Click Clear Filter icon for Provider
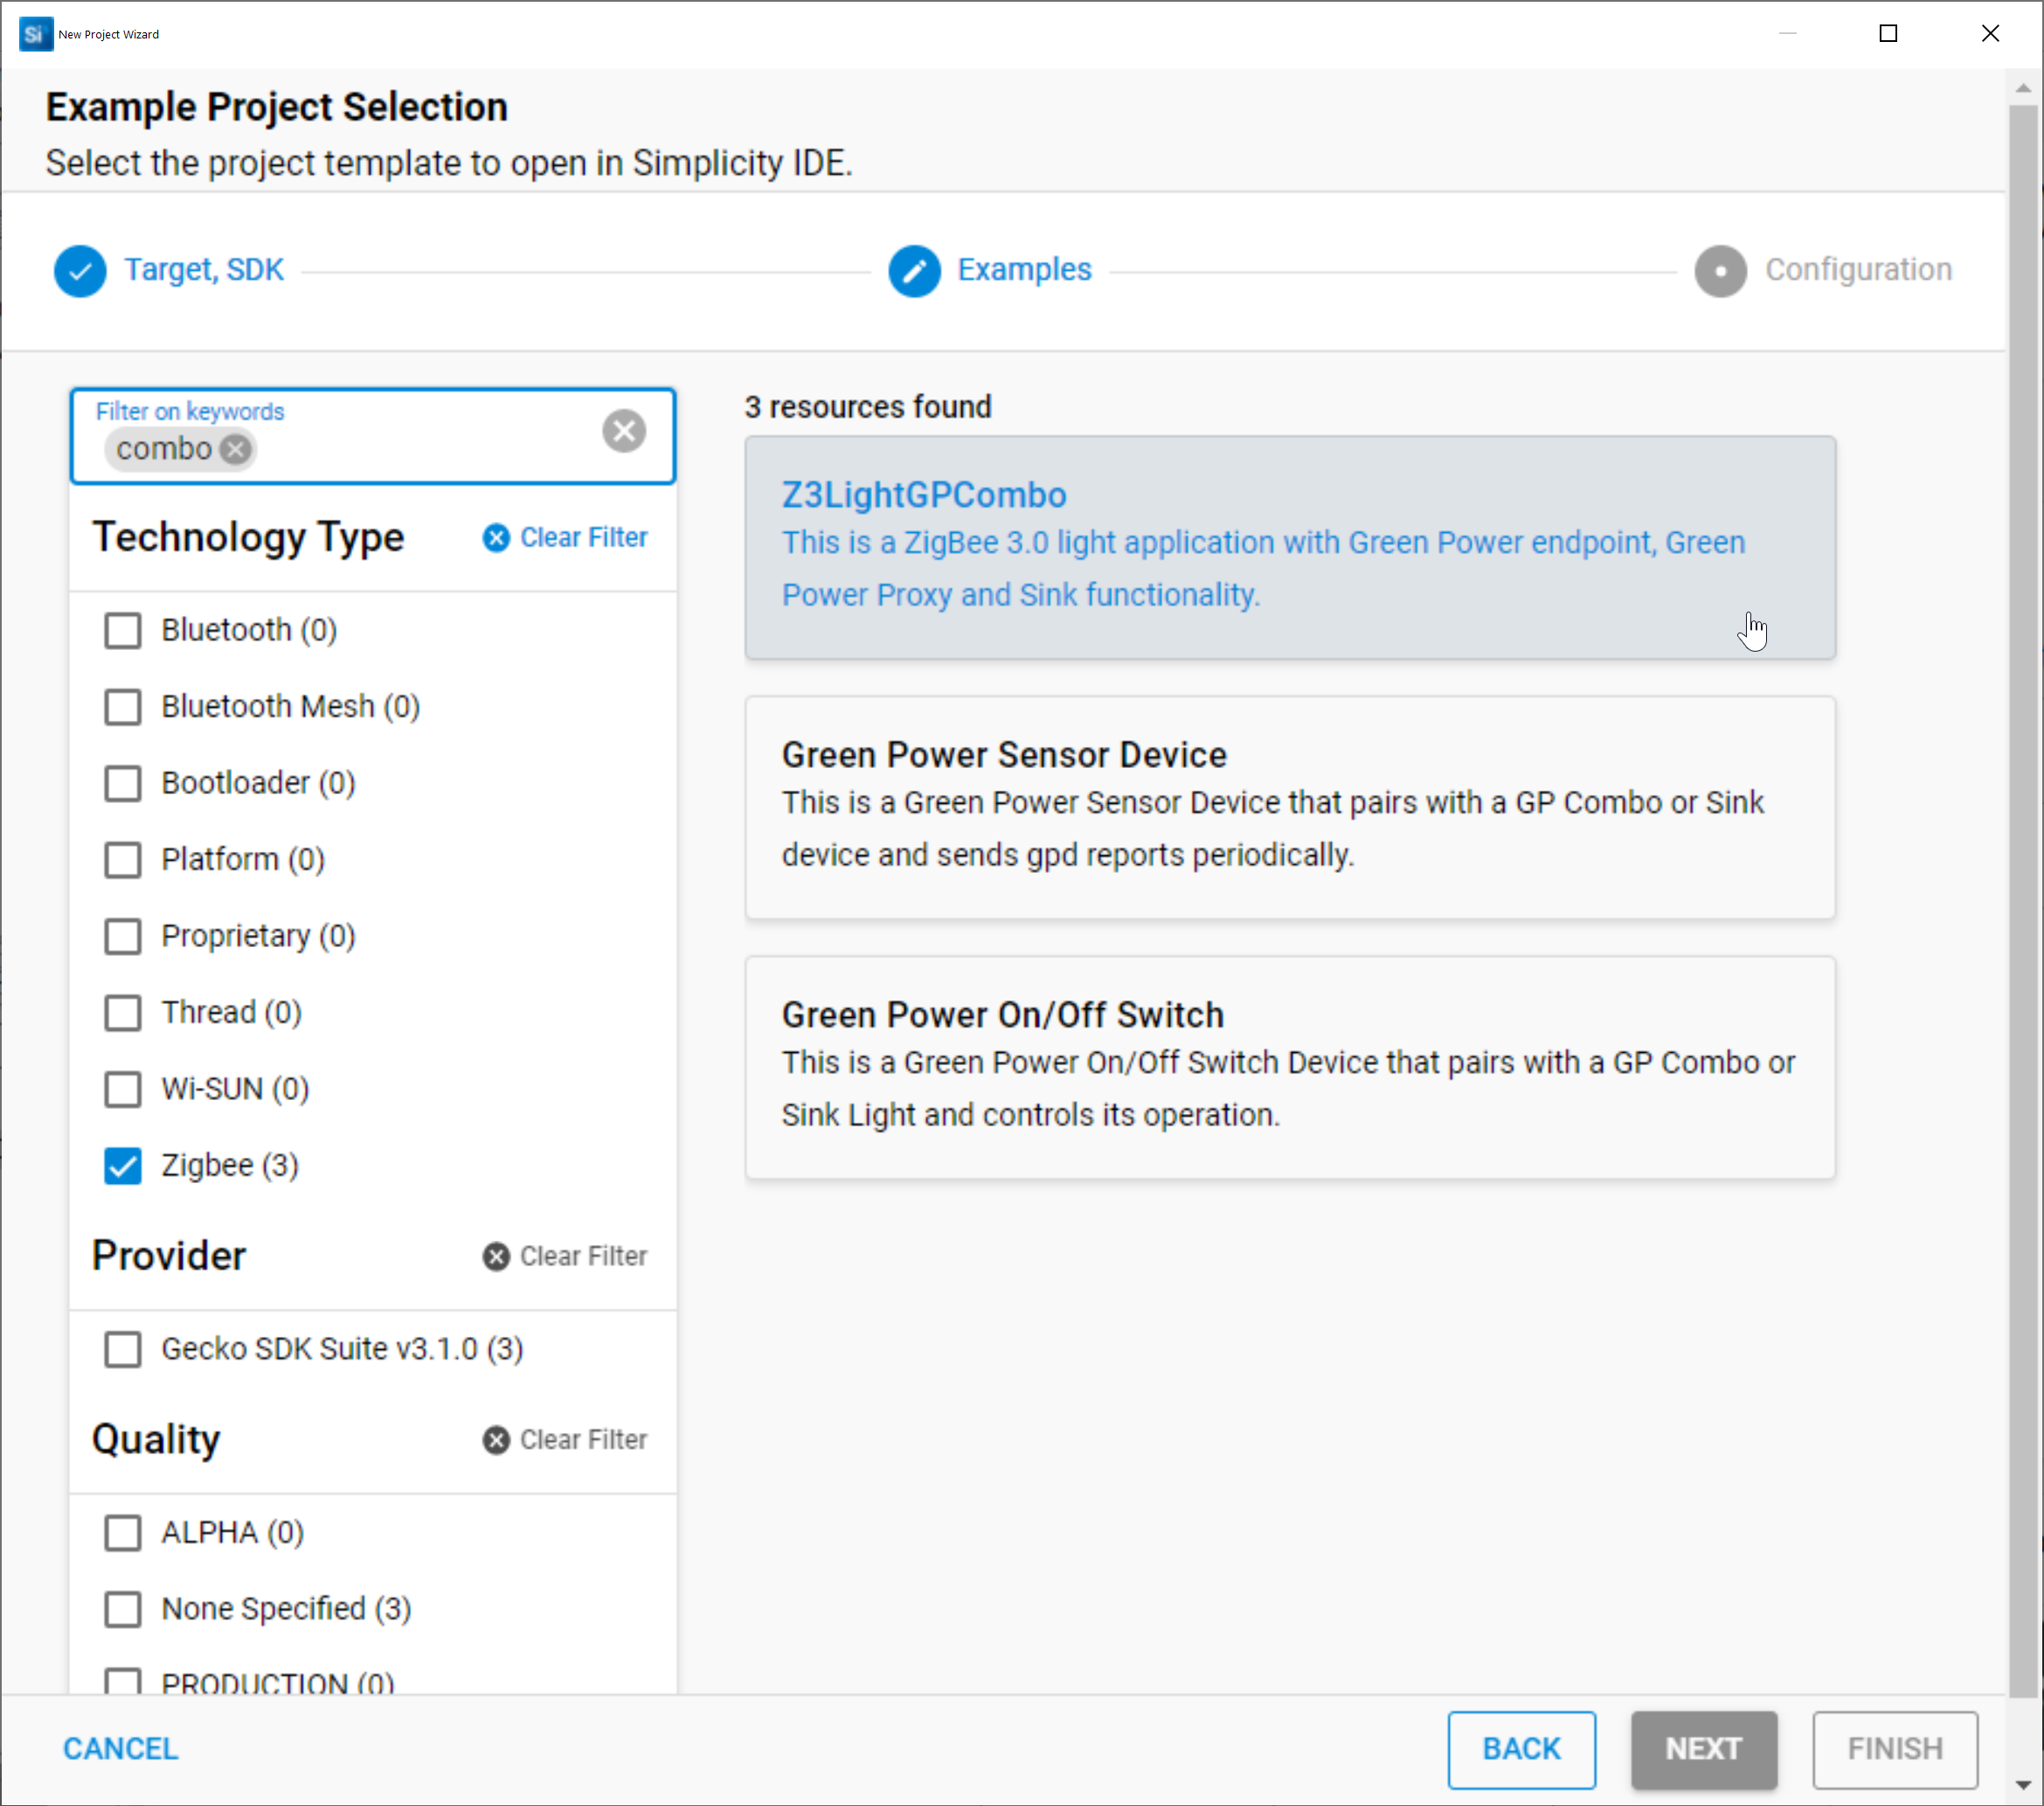The height and width of the screenshot is (1806, 2044). tap(496, 1256)
